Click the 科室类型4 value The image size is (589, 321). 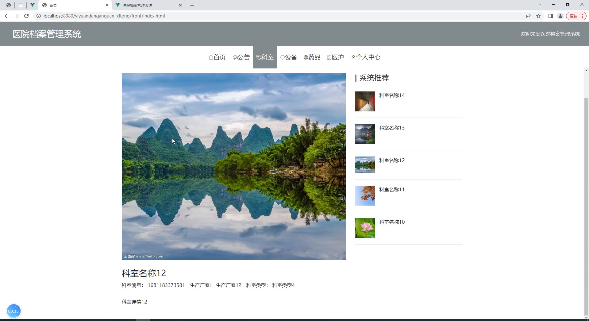pyautogui.click(x=283, y=285)
